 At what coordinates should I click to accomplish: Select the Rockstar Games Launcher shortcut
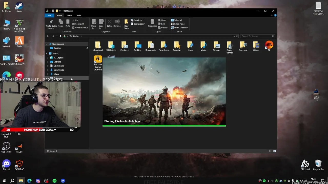[98, 63]
